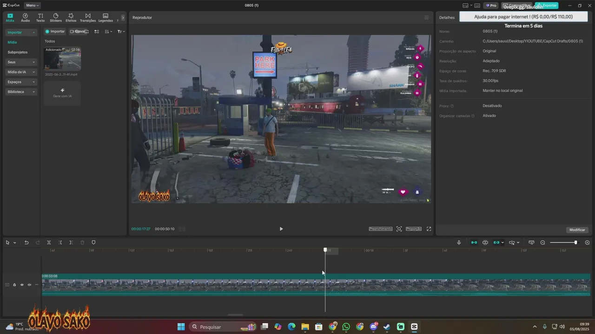Lock the video track
595x334 pixels.
(14, 285)
